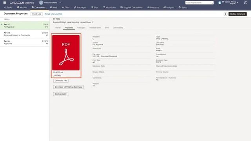Image resolution: width=251 pixels, height=141 pixels.
Task: Click the Oracle Aconex logo
Action: click(22, 3)
